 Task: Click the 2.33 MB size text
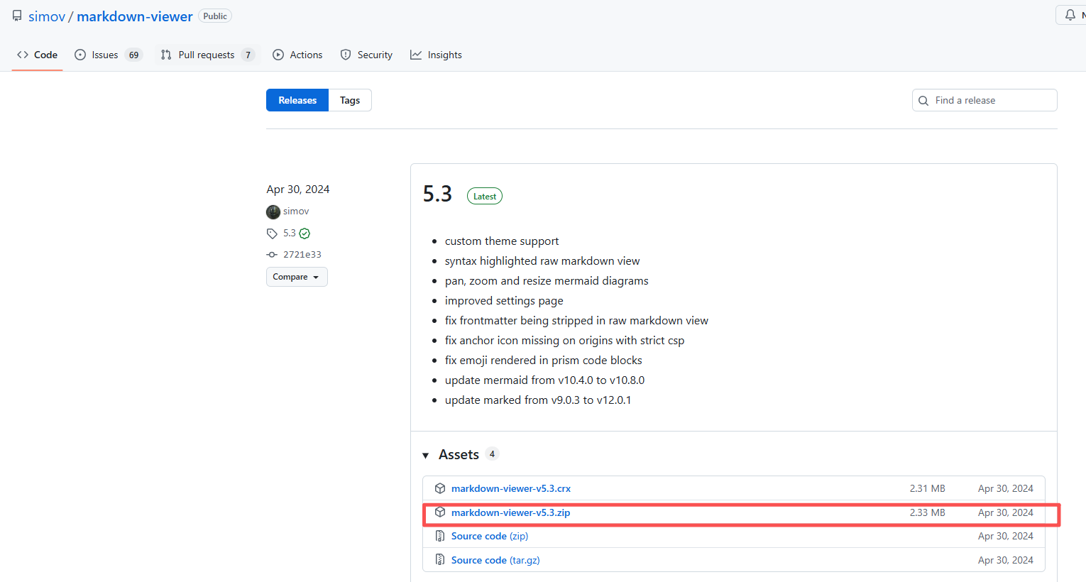pyautogui.click(x=928, y=512)
